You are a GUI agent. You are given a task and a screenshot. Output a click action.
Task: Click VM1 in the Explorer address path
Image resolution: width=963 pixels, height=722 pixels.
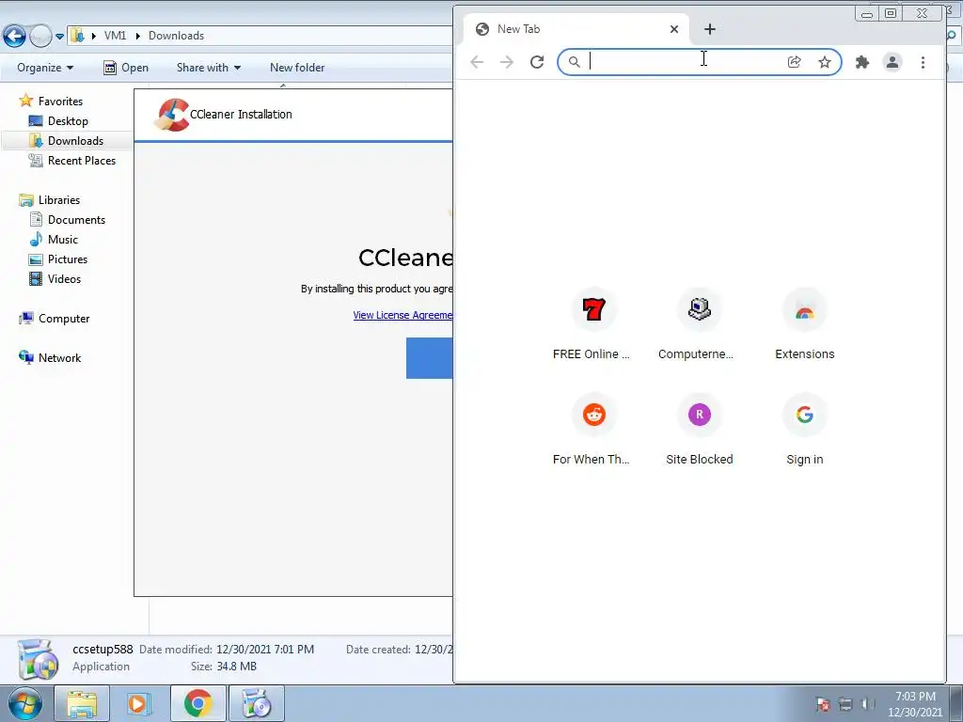click(x=115, y=36)
